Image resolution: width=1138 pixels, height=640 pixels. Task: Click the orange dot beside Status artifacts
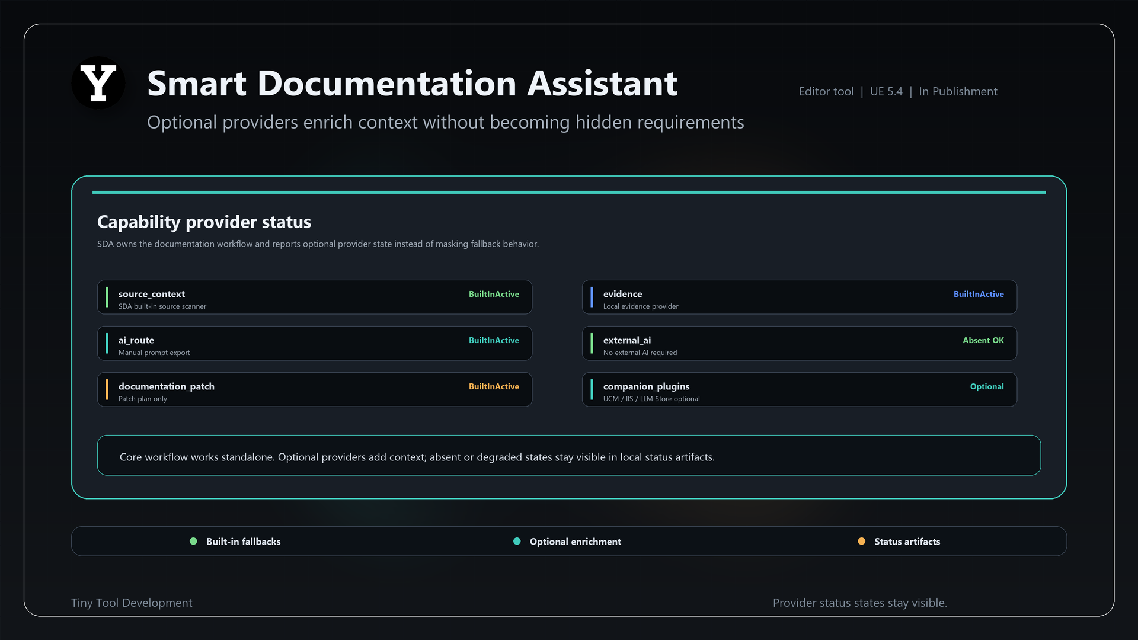click(862, 542)
